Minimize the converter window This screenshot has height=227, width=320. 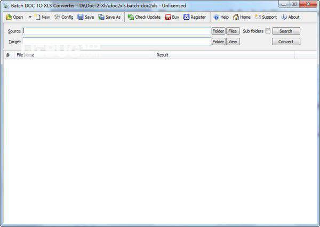pyautogui.click(x=284, y=4)
